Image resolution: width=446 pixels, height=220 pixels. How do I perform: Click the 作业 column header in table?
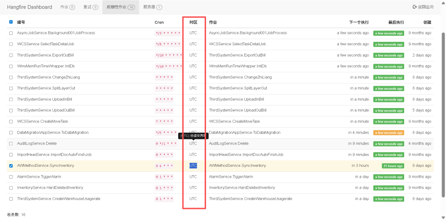coord(213,22)
